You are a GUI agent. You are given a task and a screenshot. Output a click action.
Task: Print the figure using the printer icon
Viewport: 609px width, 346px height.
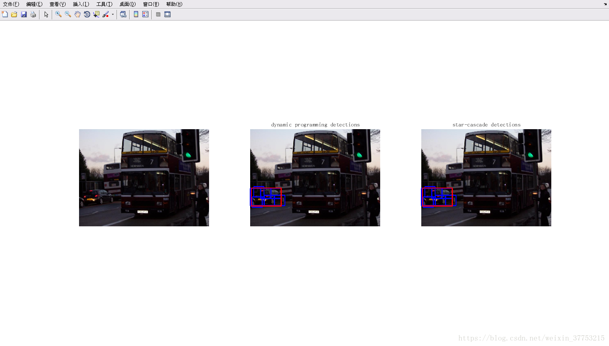click(x=33, y=14)
